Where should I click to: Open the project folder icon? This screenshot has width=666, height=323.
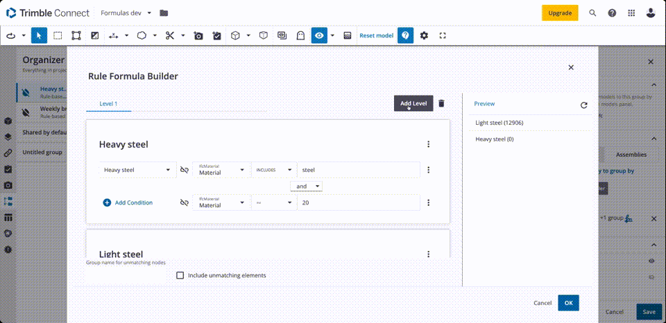164,12
